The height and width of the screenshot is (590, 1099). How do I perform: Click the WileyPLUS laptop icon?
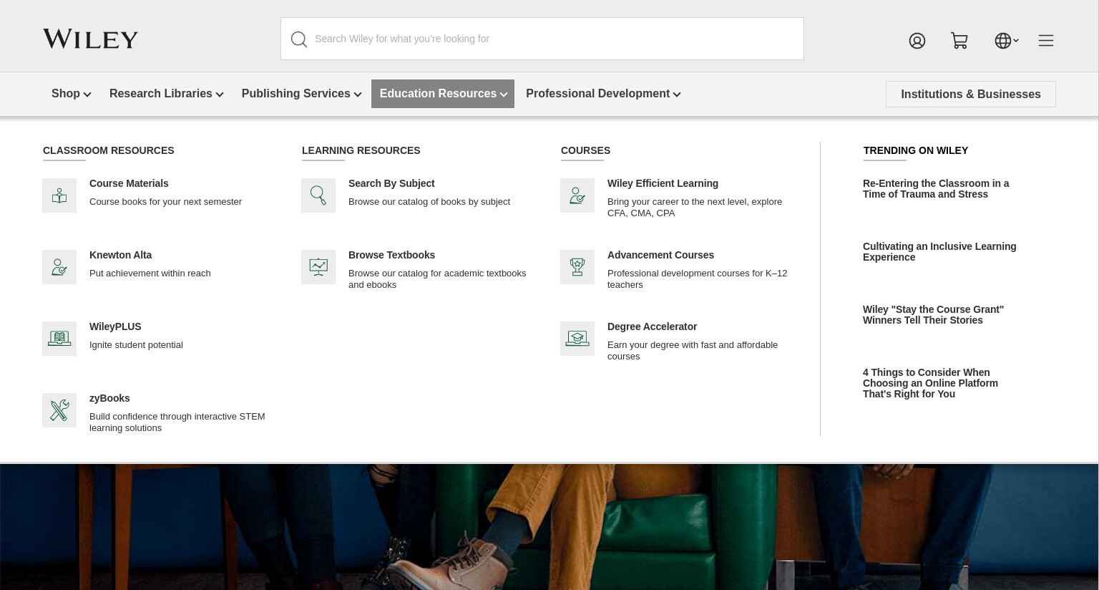(59, 339)
